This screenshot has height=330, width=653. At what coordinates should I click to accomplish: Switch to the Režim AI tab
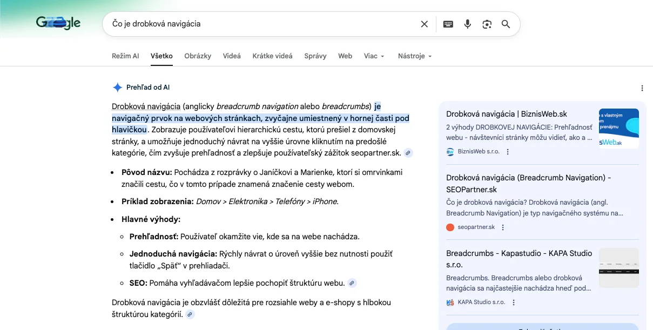(125, 56)
